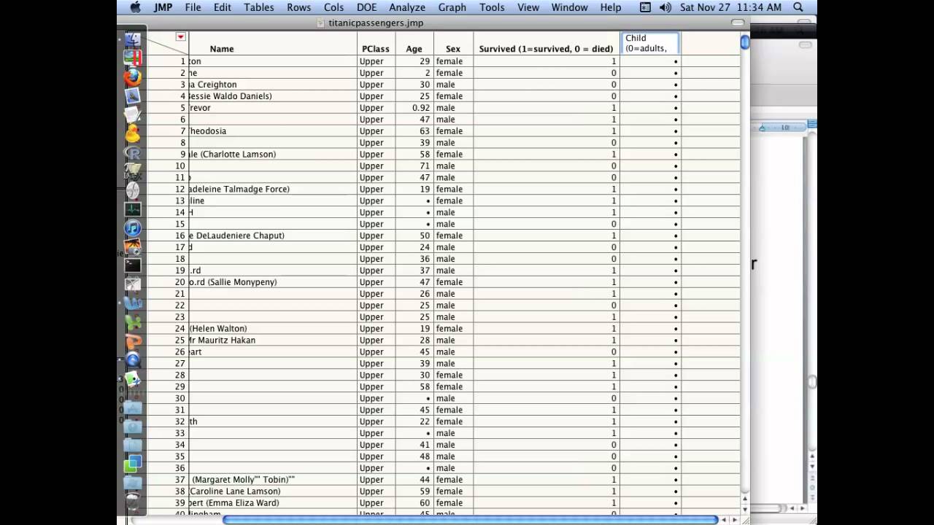
Task: Open Finder from the Dock
Action: 132,39
